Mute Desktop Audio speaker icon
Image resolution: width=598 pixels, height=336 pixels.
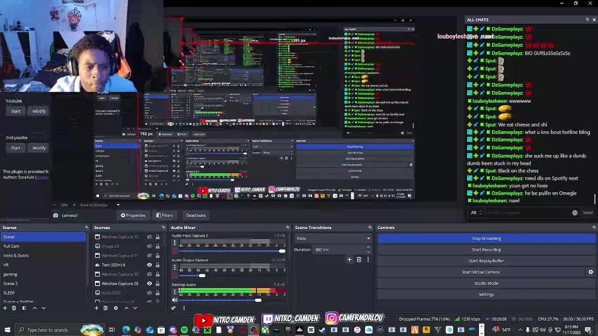click(x=175, y=300)
